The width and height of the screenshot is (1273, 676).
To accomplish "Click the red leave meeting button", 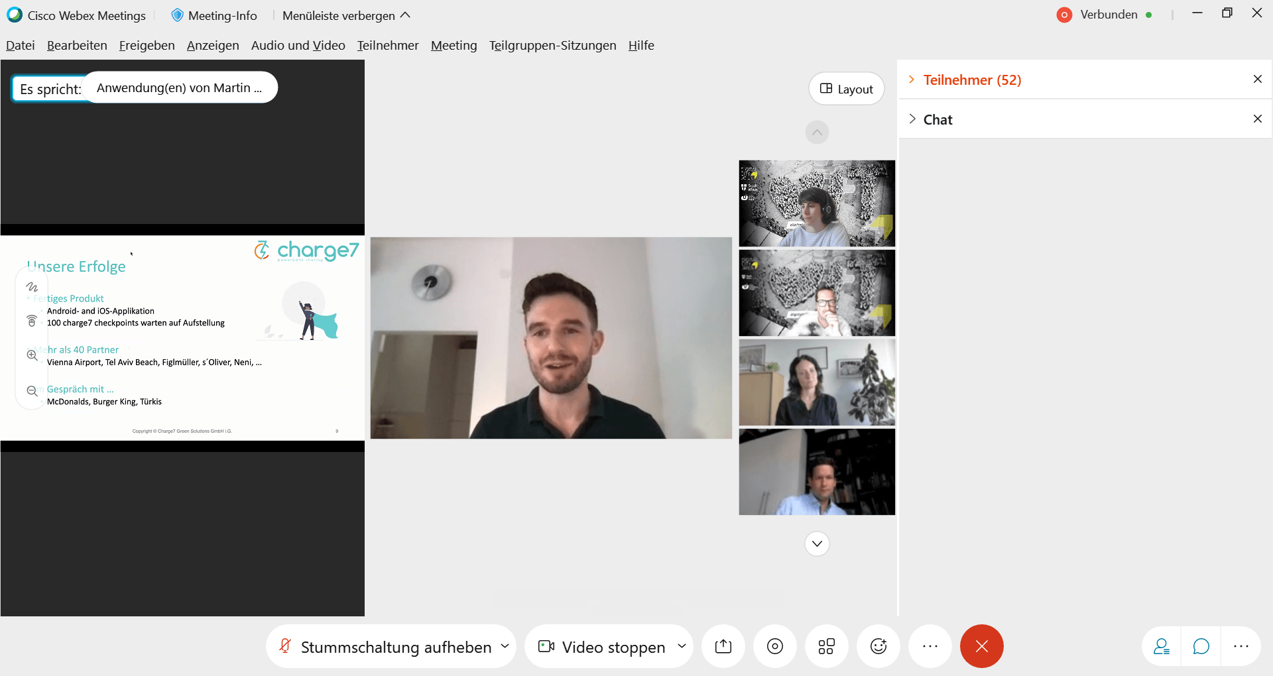I will click(x=981, y=646).
